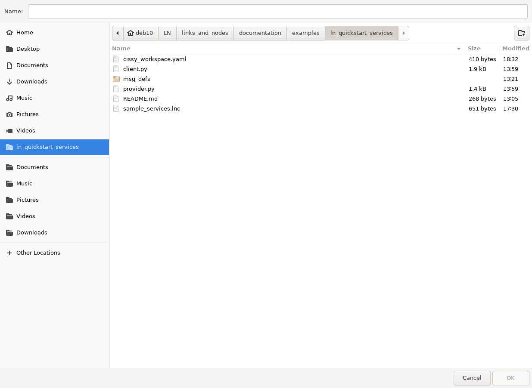Click the file icon of client.py
The height and width of the screenshot is (388, 532).
point(116,69)
